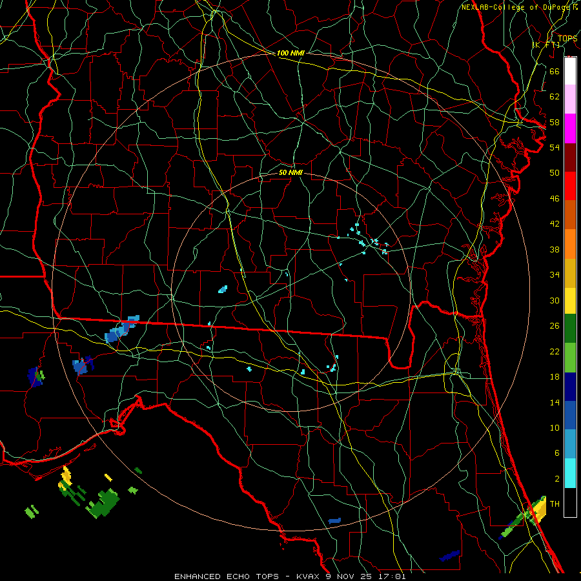Click the legend value 50
This screenshot has height=581, width=581.
click(555, 172)
